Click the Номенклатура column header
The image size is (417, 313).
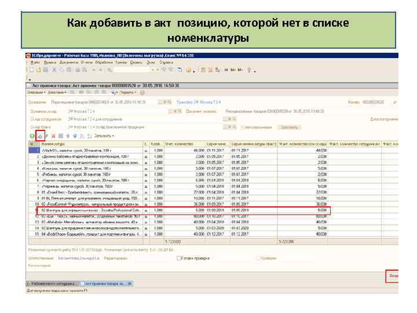click(x=92, y=144)
